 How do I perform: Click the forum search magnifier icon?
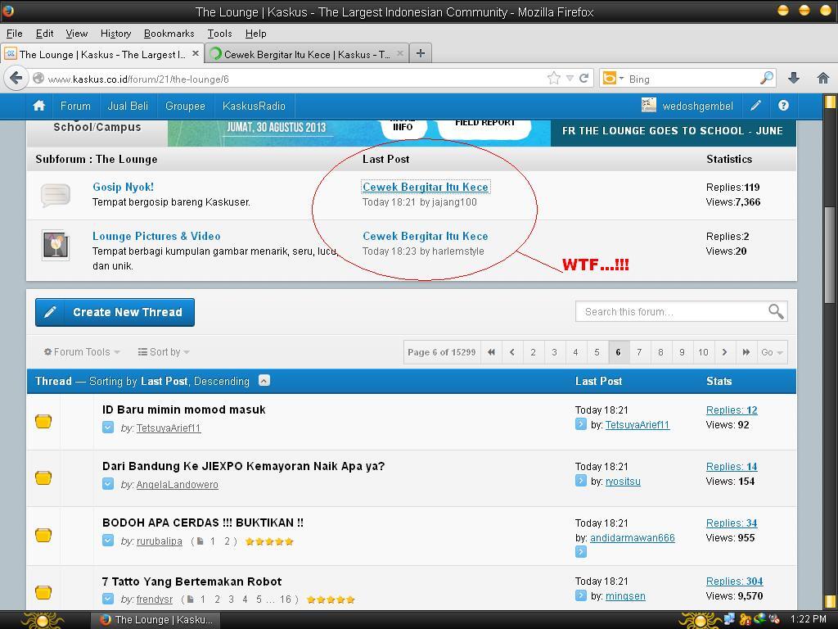[776, 311]
